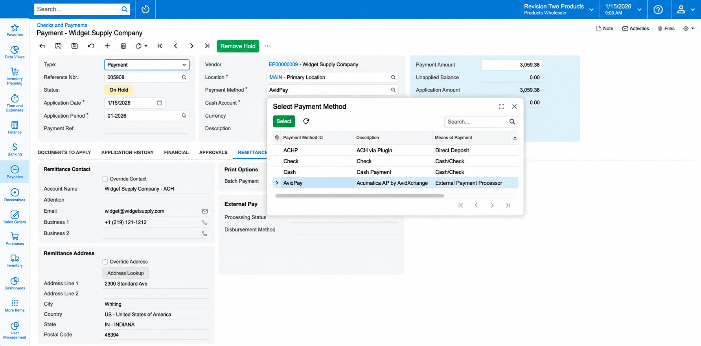Image resolution: width=701 pixels, height=346 pixels.
Task: Expand the AvidPay row arrow
Action: [x=277, y=183]
